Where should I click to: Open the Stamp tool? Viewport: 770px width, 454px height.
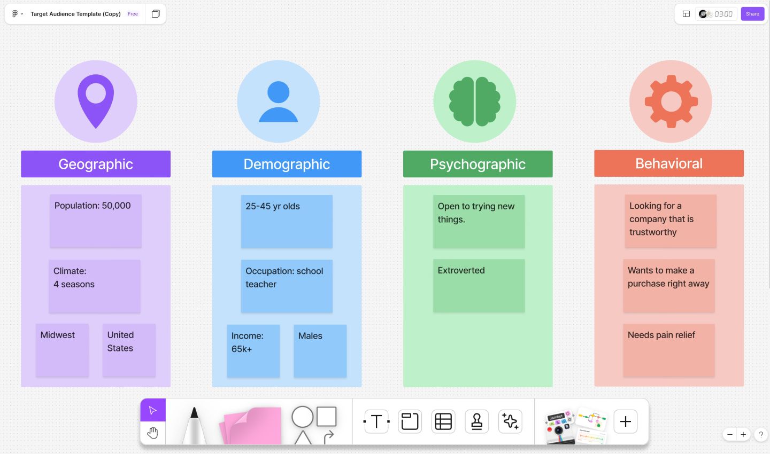pyautogui.click(x=476, y=421)
